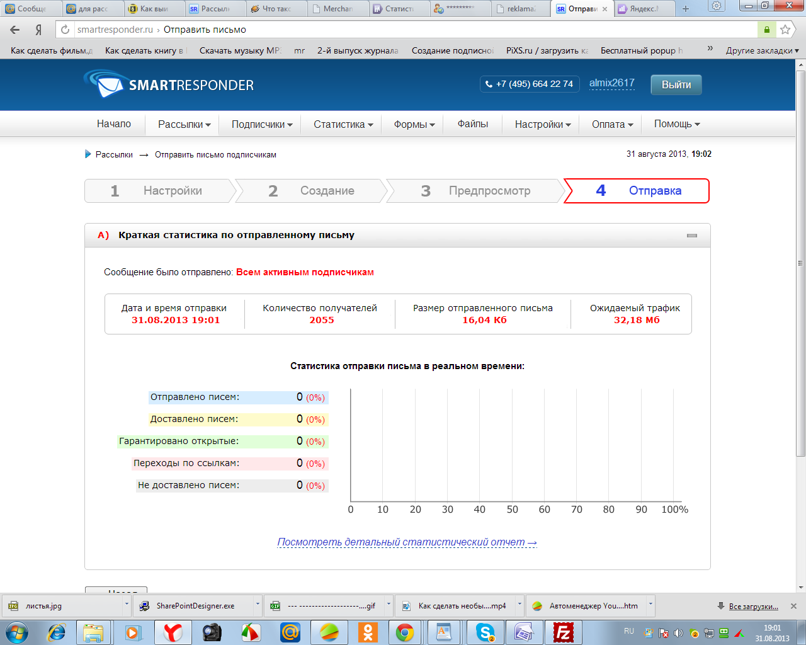Open Windows Explorer folder in taskbar

click(x=94, y=632)
